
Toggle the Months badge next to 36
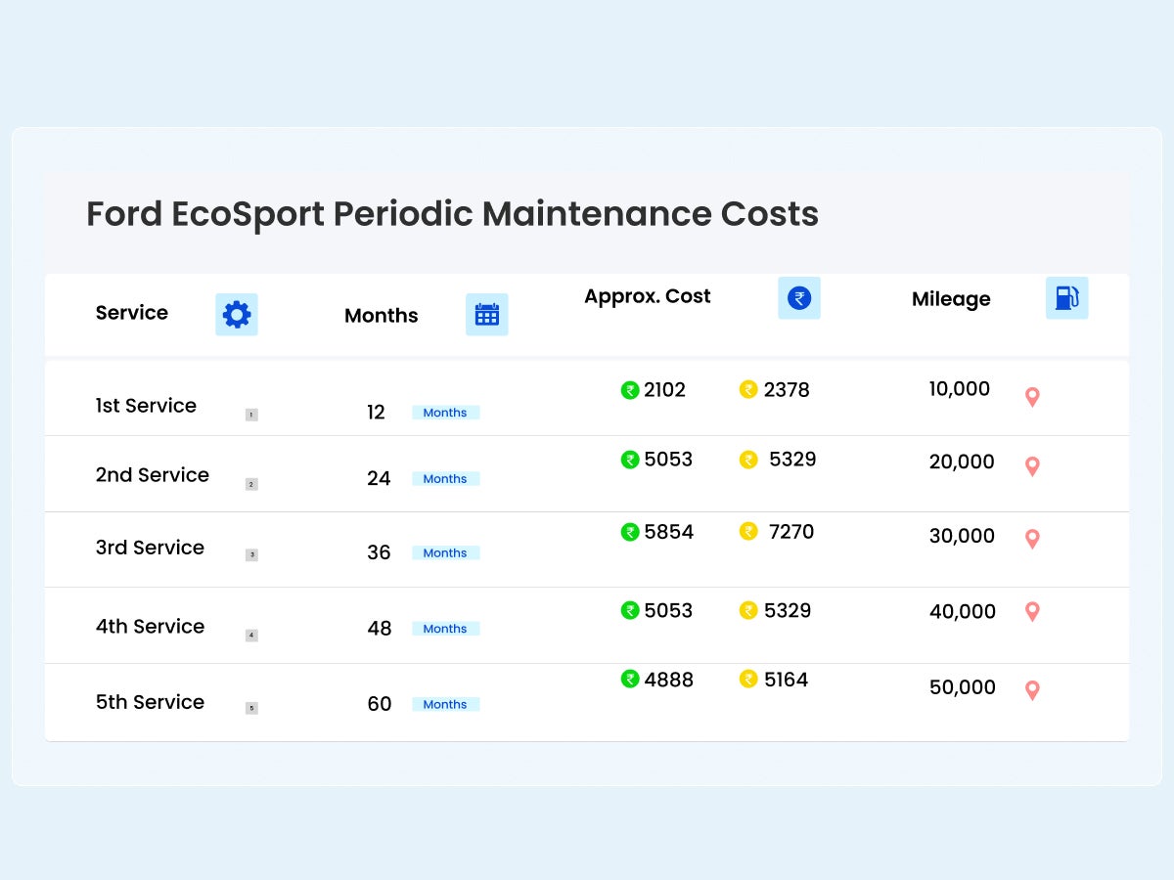pos(445,552)
